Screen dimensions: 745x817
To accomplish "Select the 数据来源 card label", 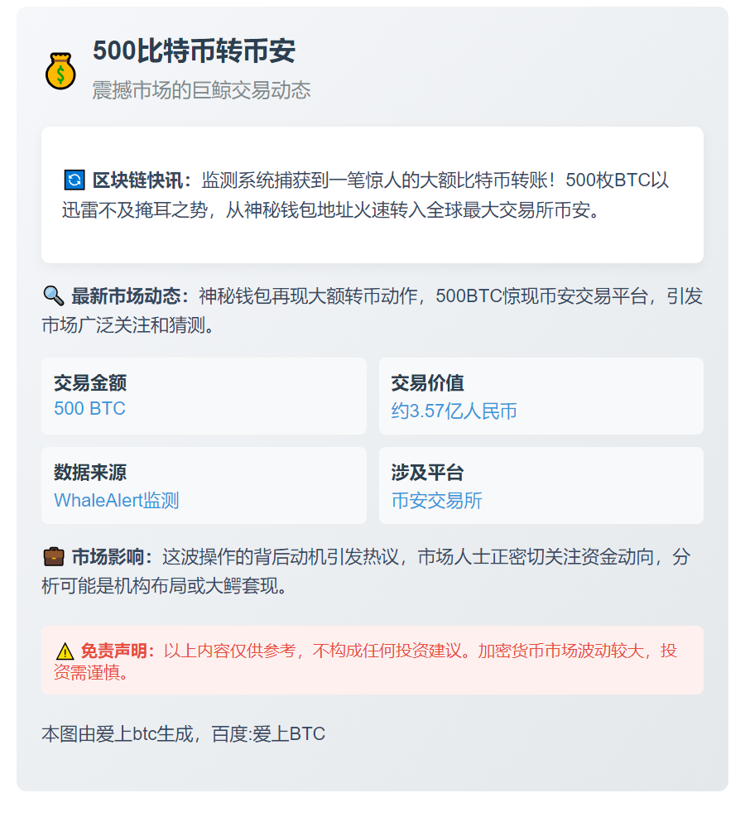I will pos(90,472).
